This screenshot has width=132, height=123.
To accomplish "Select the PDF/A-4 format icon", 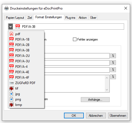I will (11, 67).
